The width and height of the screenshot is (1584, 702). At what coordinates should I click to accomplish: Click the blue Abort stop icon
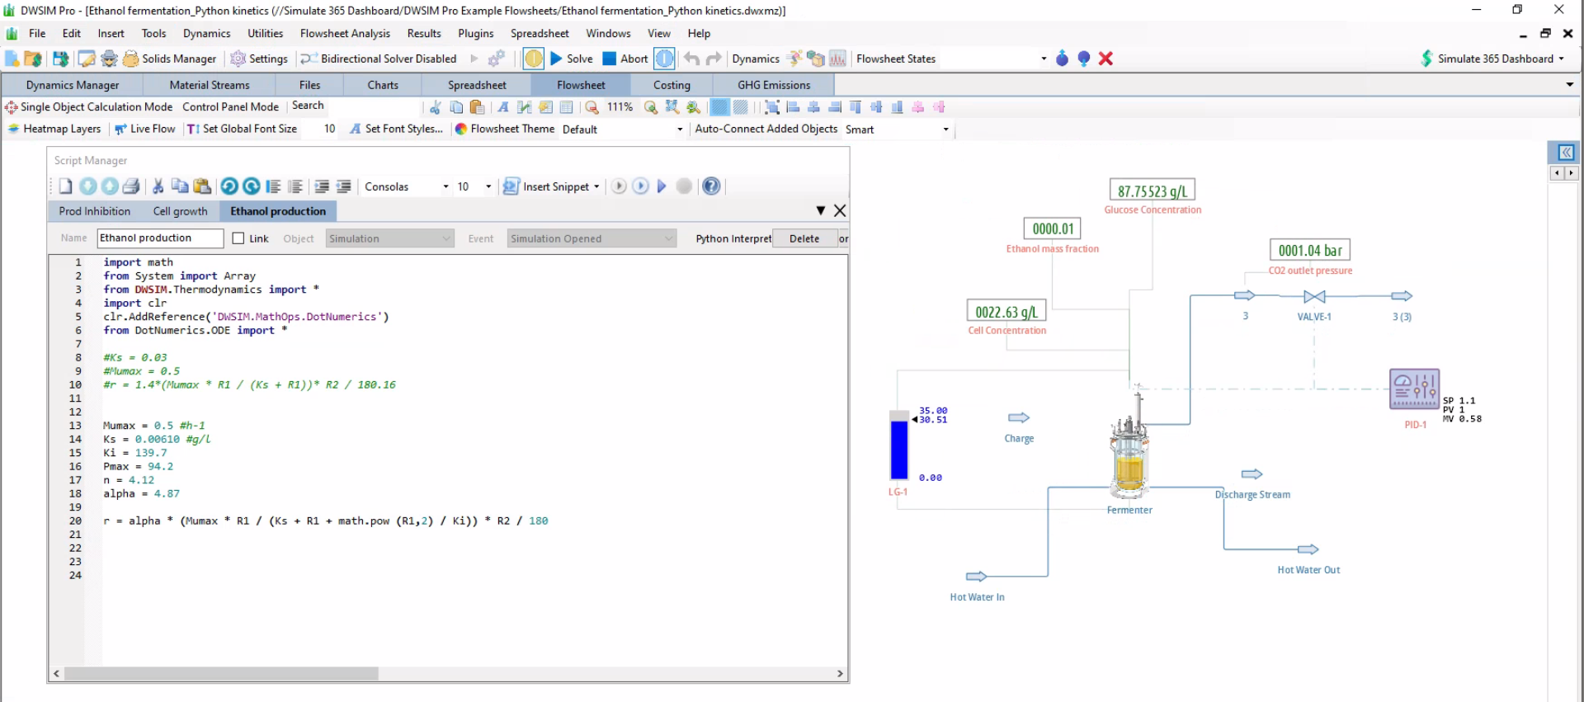[609, 59]
